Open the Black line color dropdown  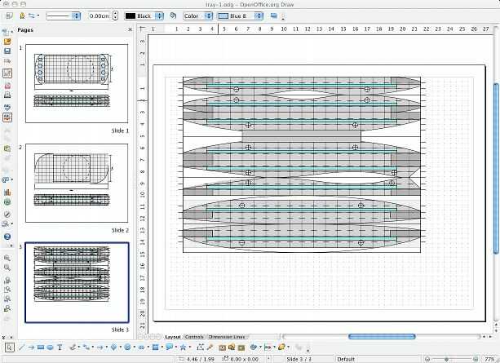tap(144, 15)
